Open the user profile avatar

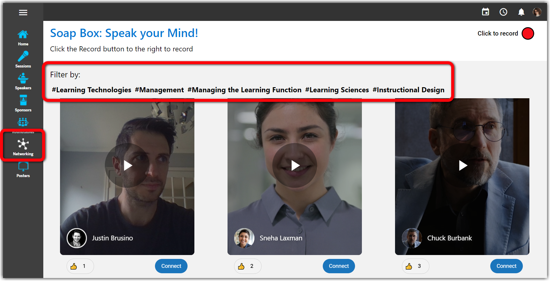[537, 12]
